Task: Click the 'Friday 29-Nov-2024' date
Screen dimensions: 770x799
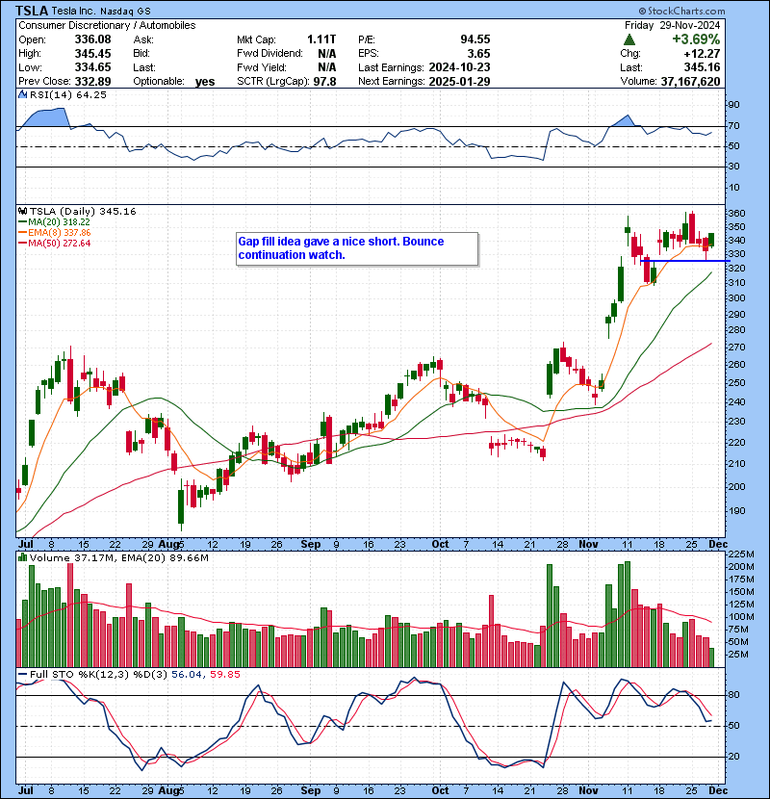Action: click(673, 25)
